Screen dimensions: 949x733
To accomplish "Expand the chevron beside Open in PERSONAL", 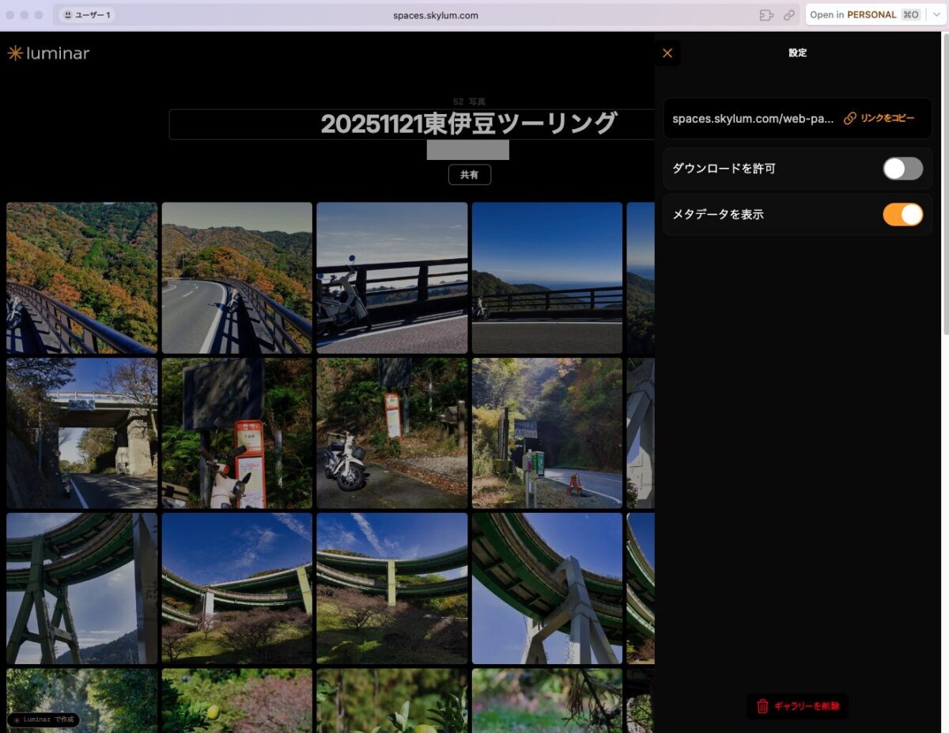I will tap(936, 14).
